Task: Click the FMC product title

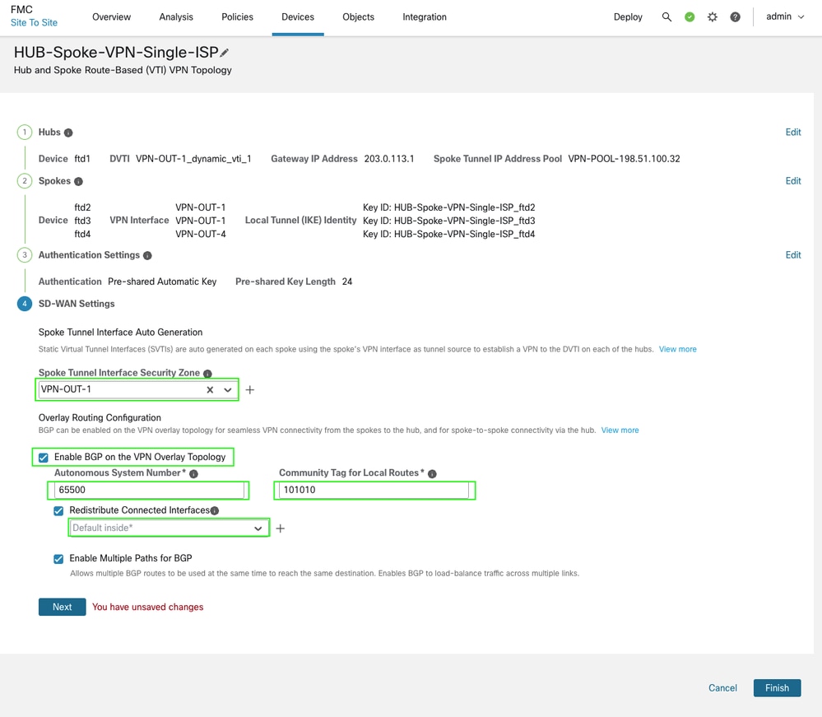Action: coord(21,9)
